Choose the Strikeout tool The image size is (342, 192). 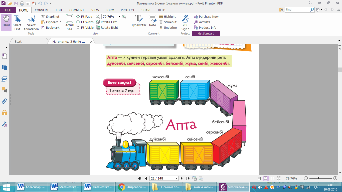click(168, 22)
